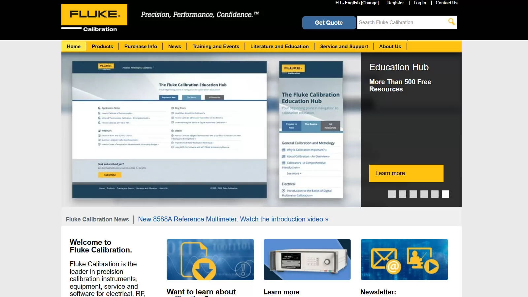Open the News menu
The height and width of the screenshot is (297, 528).
pyautogui.click(x=175, y=47)
